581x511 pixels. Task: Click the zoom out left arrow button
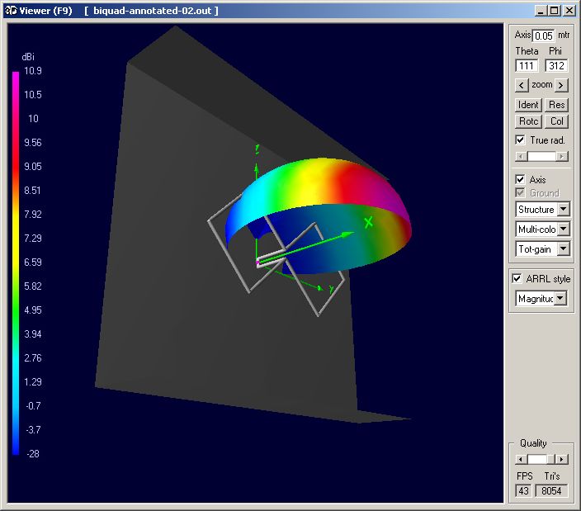pos(521,85)
